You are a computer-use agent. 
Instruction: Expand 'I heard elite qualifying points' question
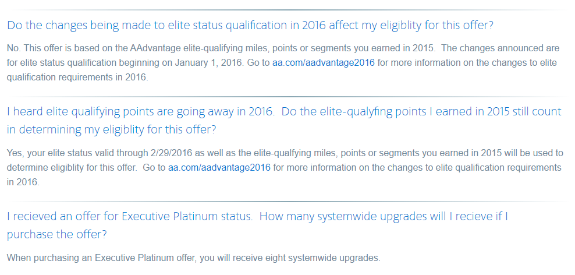coord(284,121)
